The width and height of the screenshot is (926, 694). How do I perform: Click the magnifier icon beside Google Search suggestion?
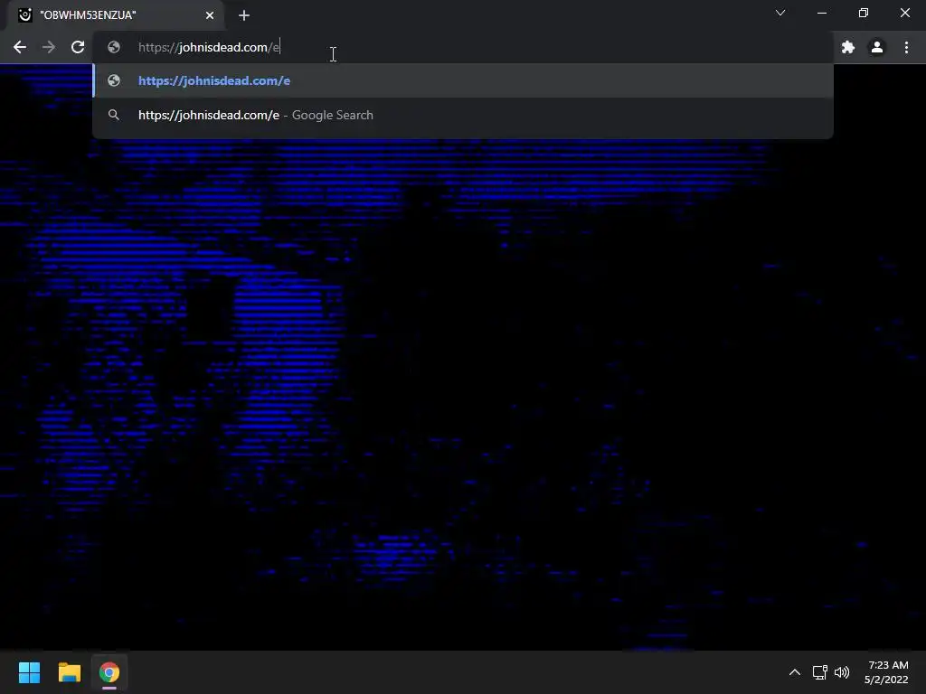(x=114, y=115)
